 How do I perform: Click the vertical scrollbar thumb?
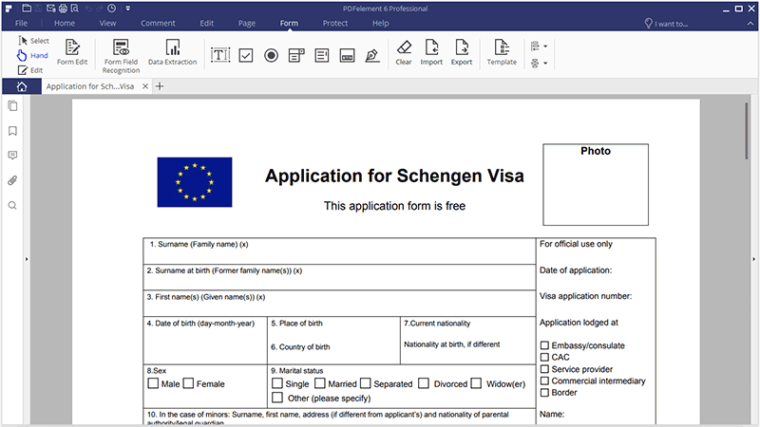point(747,131)
